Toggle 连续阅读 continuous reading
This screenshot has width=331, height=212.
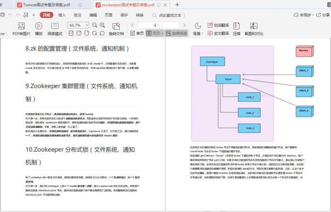(x=176, y=34)
